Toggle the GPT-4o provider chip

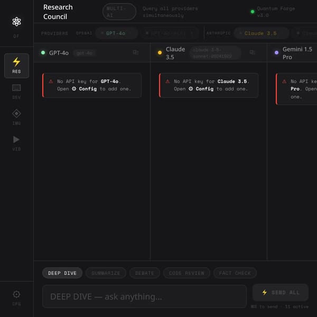click(117, 33)
